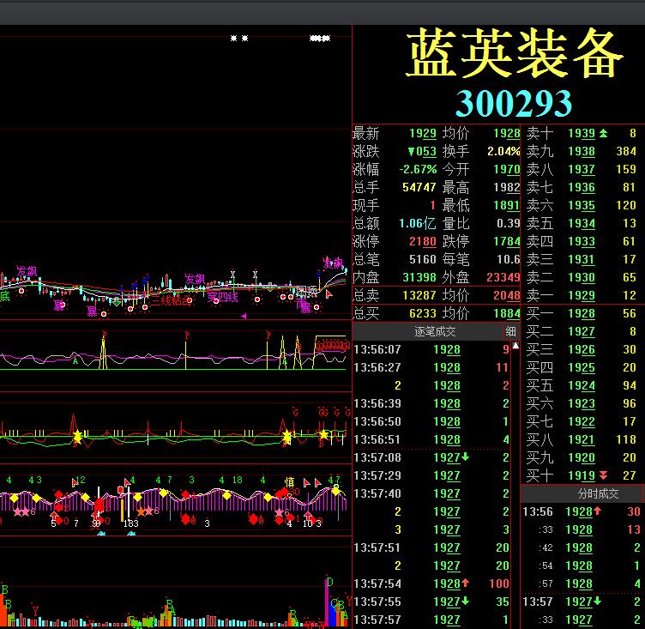Select the 13:56:39 tick trade row
Viewport: 645px width, 629px height.
[431, 403]
